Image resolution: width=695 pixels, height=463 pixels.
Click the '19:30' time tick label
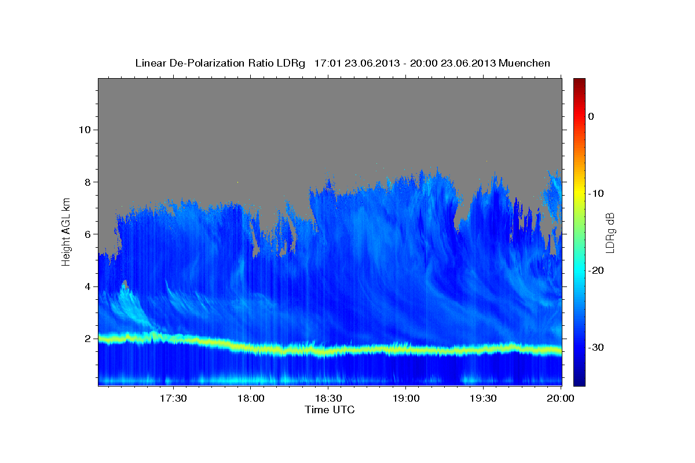click(x=483, y=398)
